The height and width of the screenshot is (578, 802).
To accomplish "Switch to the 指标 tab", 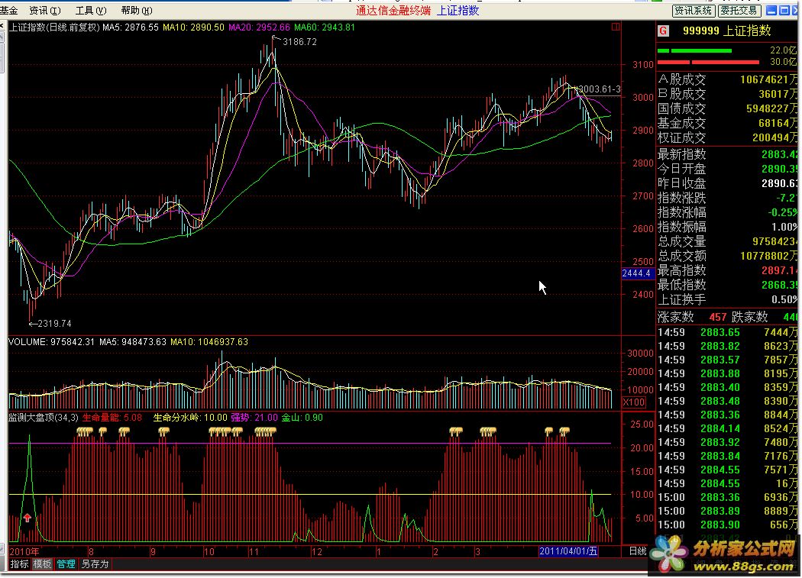I will [x=19, y=563].
